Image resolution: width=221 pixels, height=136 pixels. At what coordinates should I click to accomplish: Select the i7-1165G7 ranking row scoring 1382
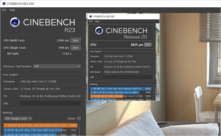click(x=40, y=134)
